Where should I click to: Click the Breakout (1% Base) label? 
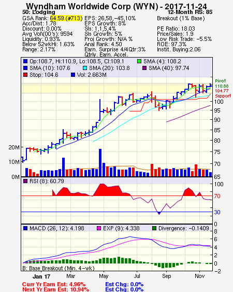181,18
